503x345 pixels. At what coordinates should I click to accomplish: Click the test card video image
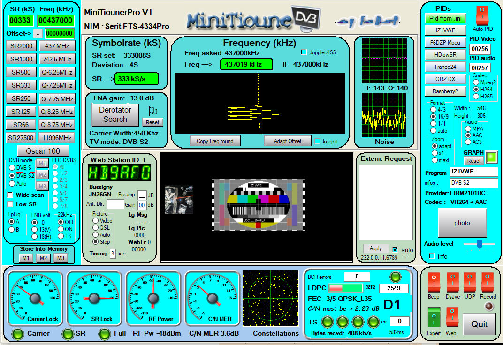pos(258,205)
